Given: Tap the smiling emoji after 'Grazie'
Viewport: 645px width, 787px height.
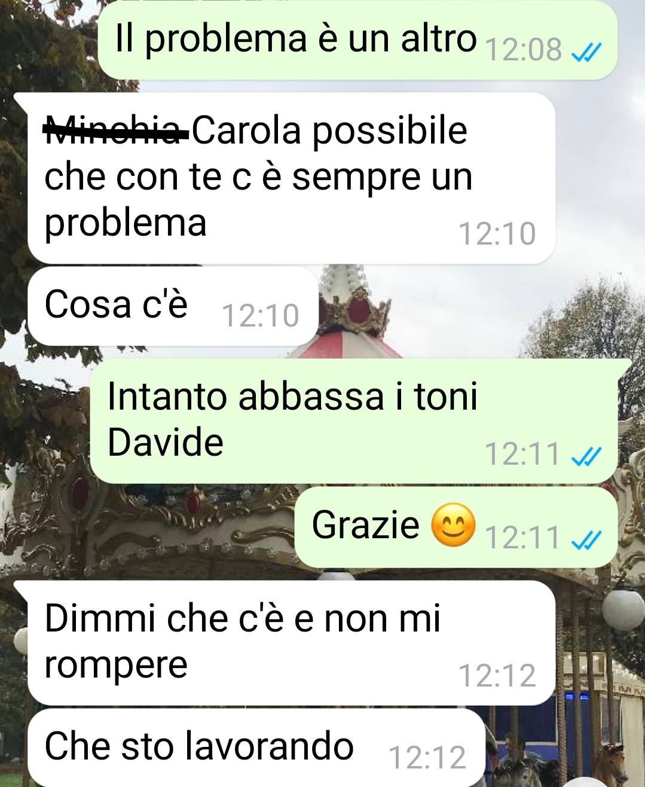Looking at the screenshot, I should coord(453,526).
